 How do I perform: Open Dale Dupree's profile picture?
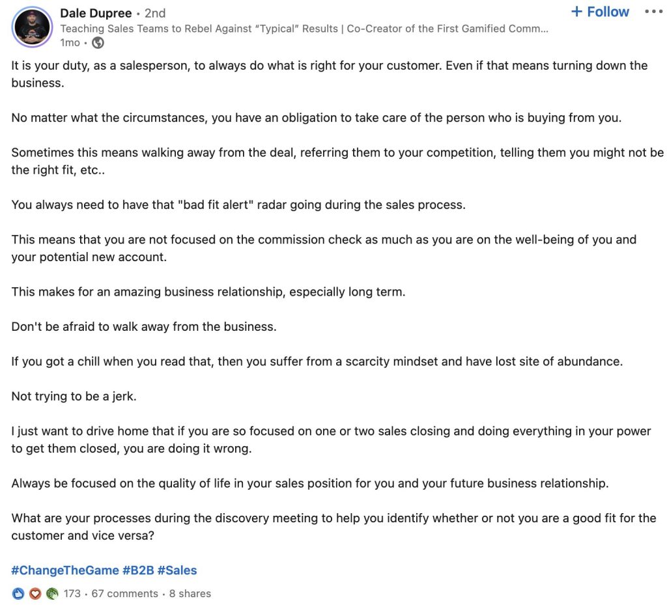coord(32,27)
